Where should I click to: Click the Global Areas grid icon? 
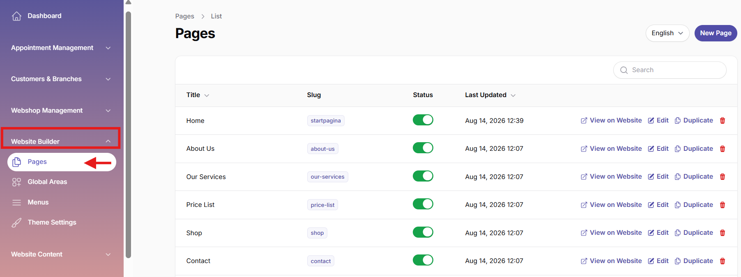[x=16, y=182]
